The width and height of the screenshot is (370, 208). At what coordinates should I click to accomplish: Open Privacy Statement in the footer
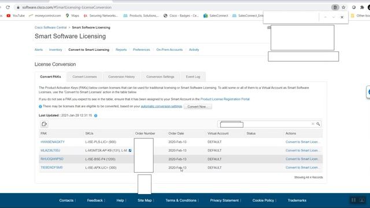224,200
